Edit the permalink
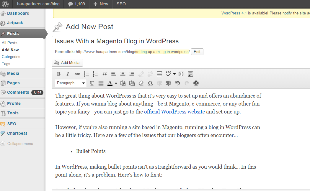Image resolution: width=310 pixels, height=191 pixels. coord(197,52)
